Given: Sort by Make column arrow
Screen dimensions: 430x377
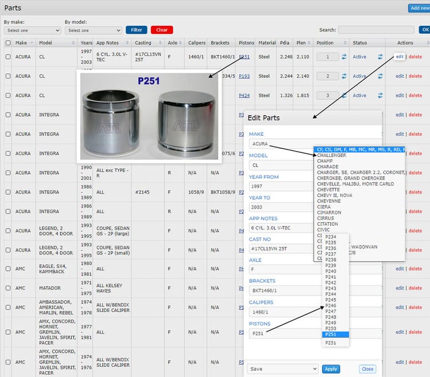Looking at the screenshot, I should click(x=32, y=43).
